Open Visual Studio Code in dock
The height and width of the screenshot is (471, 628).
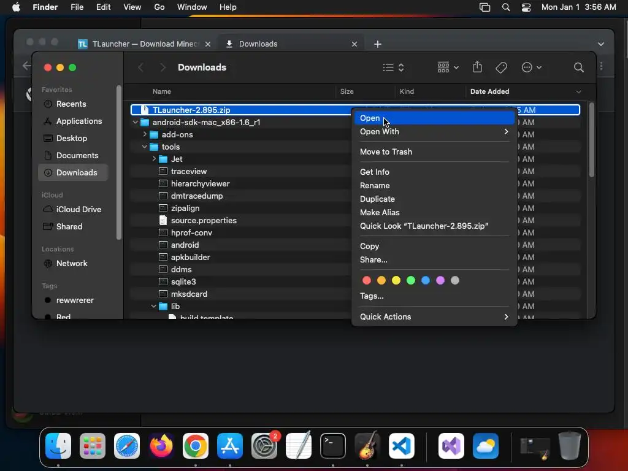click(402, 446)
